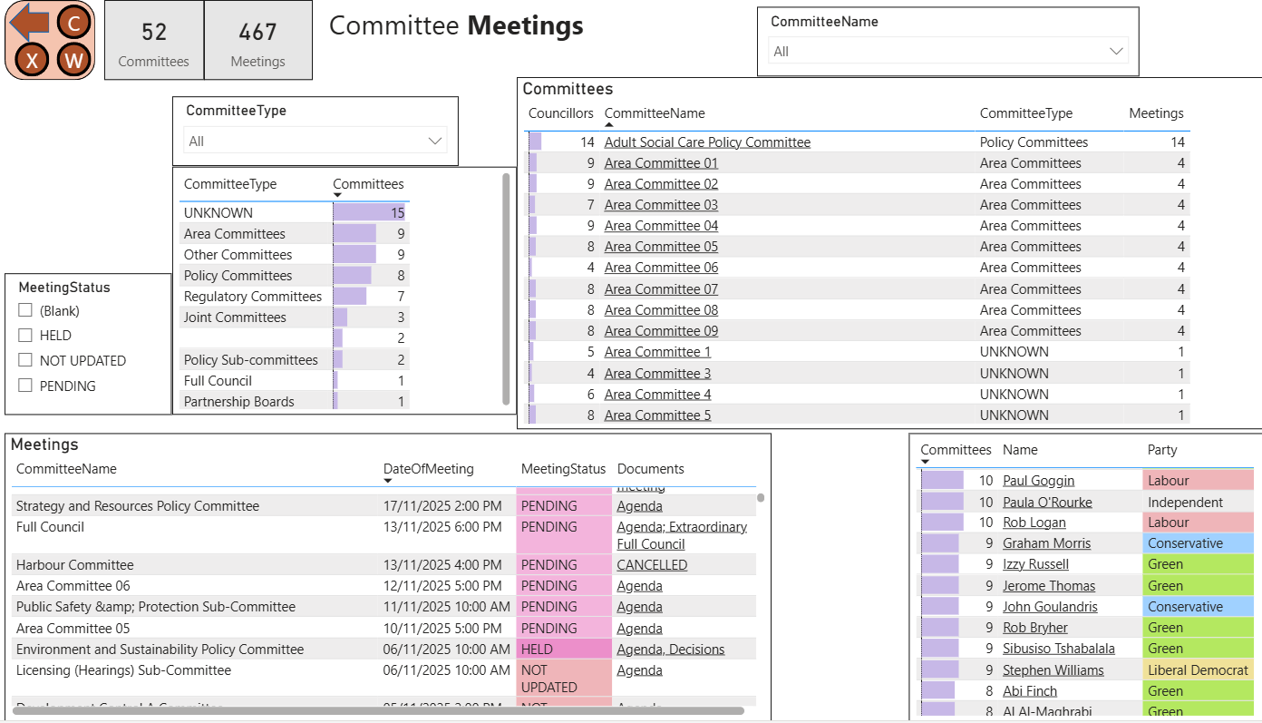Viewport: 1262px width, 723px height.
Task: Sort by the MeetingStatus column header
Action: 563,469
